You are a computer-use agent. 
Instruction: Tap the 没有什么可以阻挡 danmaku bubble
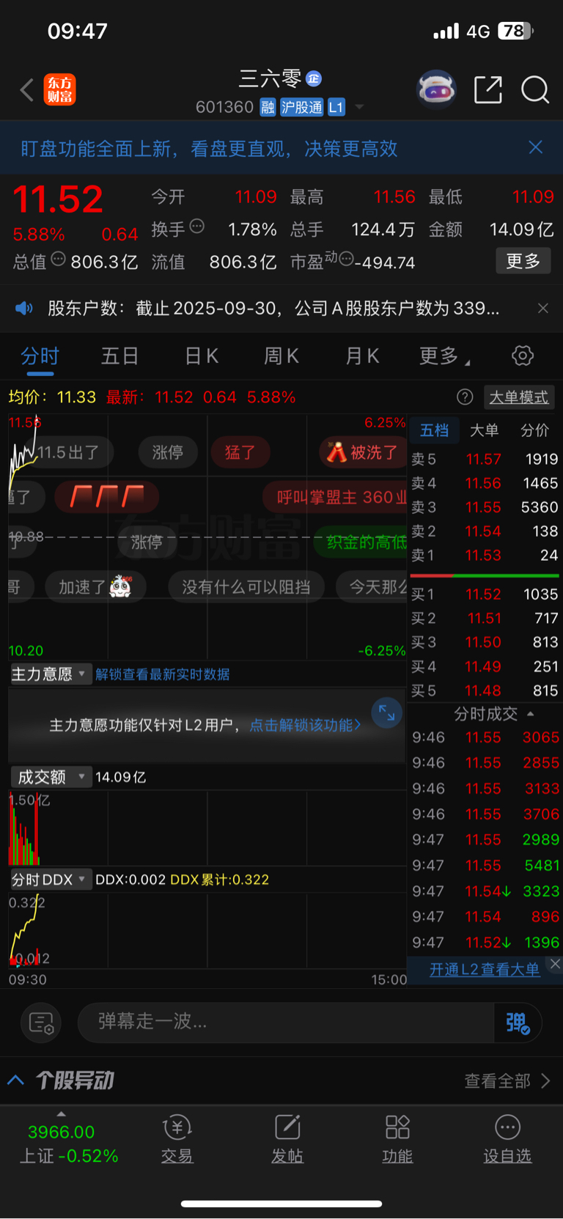click(x=246, y=587)
